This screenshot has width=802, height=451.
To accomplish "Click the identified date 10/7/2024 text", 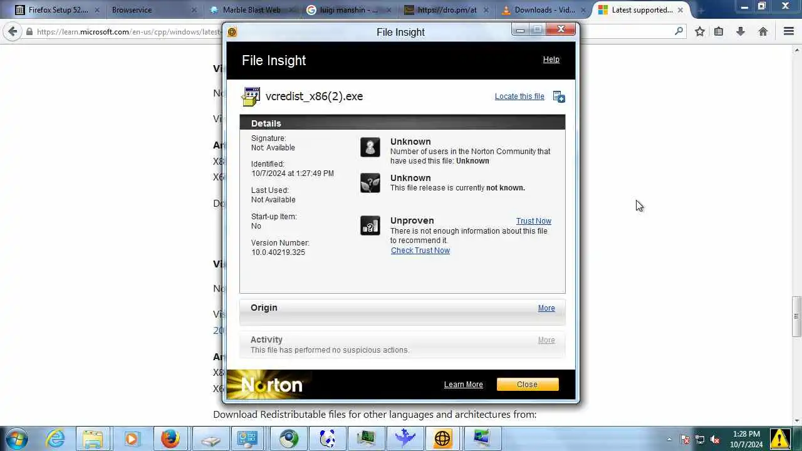I will [x=293, y=174].
